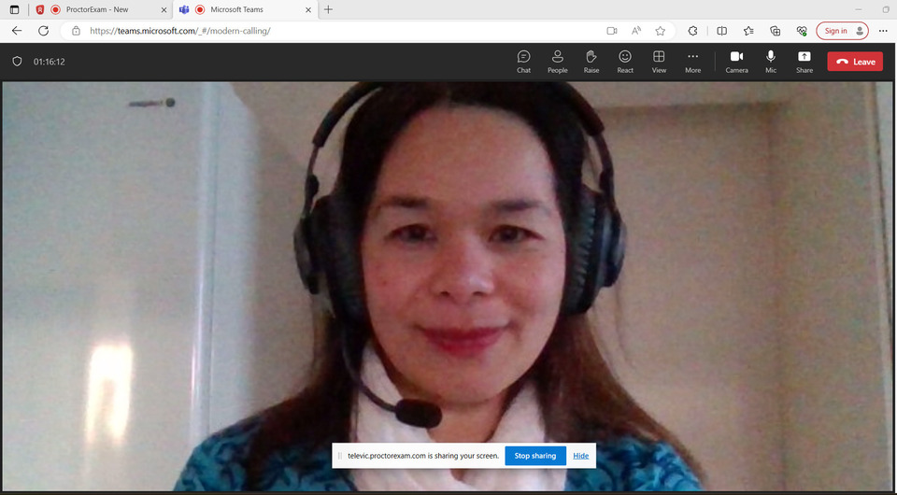Switch to the ProctorExam browser tab
Viewport: 897px width, 495px height.
click(x=97, y=9)
